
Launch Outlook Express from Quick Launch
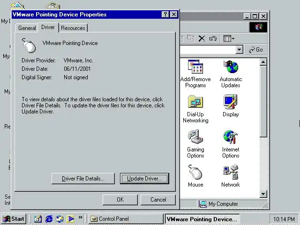coord(60,219)
